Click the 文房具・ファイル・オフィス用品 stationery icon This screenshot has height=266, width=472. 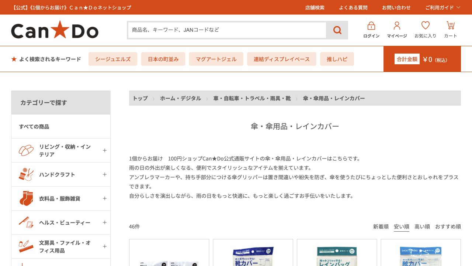coord(26,246)
